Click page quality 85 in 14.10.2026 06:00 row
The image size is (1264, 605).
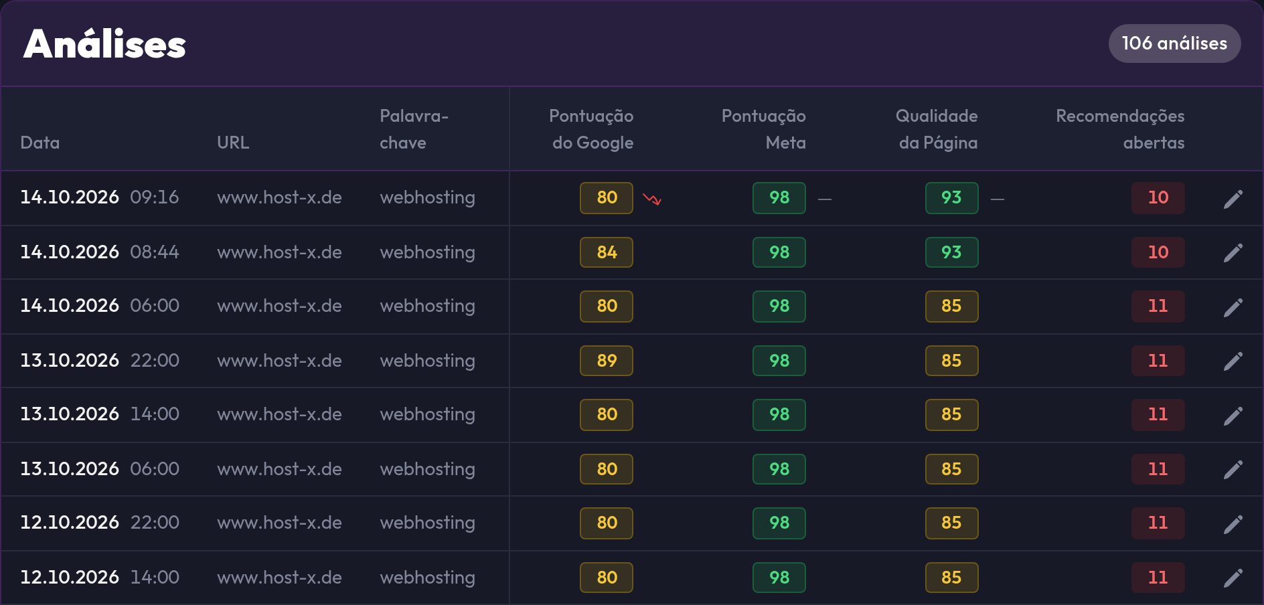[x=951, y=307]
